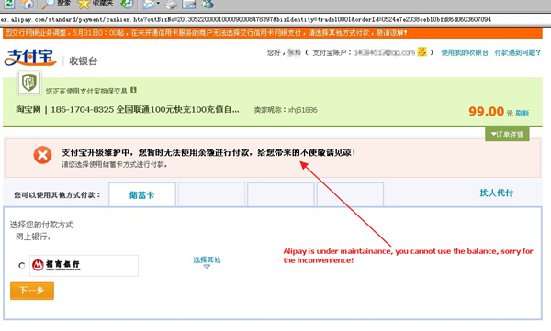Open the browser search (搜索) tool

pyautogui.click(x=55, y=4)
